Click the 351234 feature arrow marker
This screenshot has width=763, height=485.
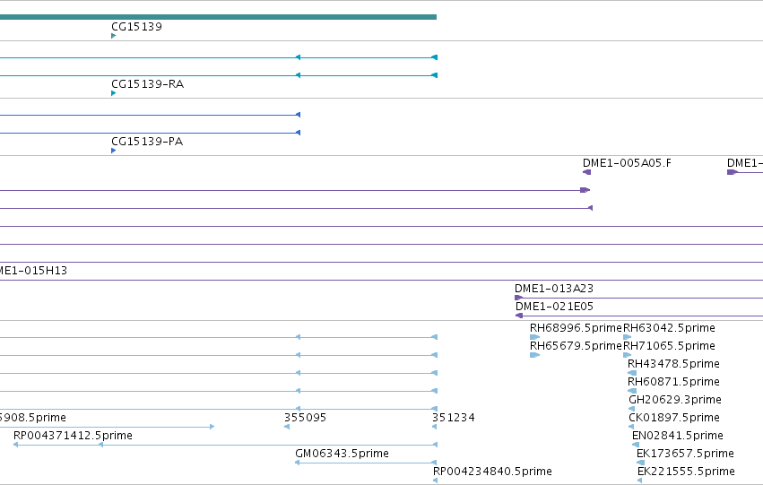(x=435, y=427)
